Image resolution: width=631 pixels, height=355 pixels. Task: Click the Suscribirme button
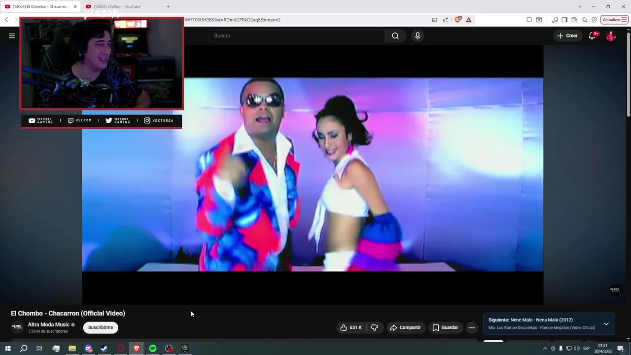pyautogui.click(x=101, y=327)
